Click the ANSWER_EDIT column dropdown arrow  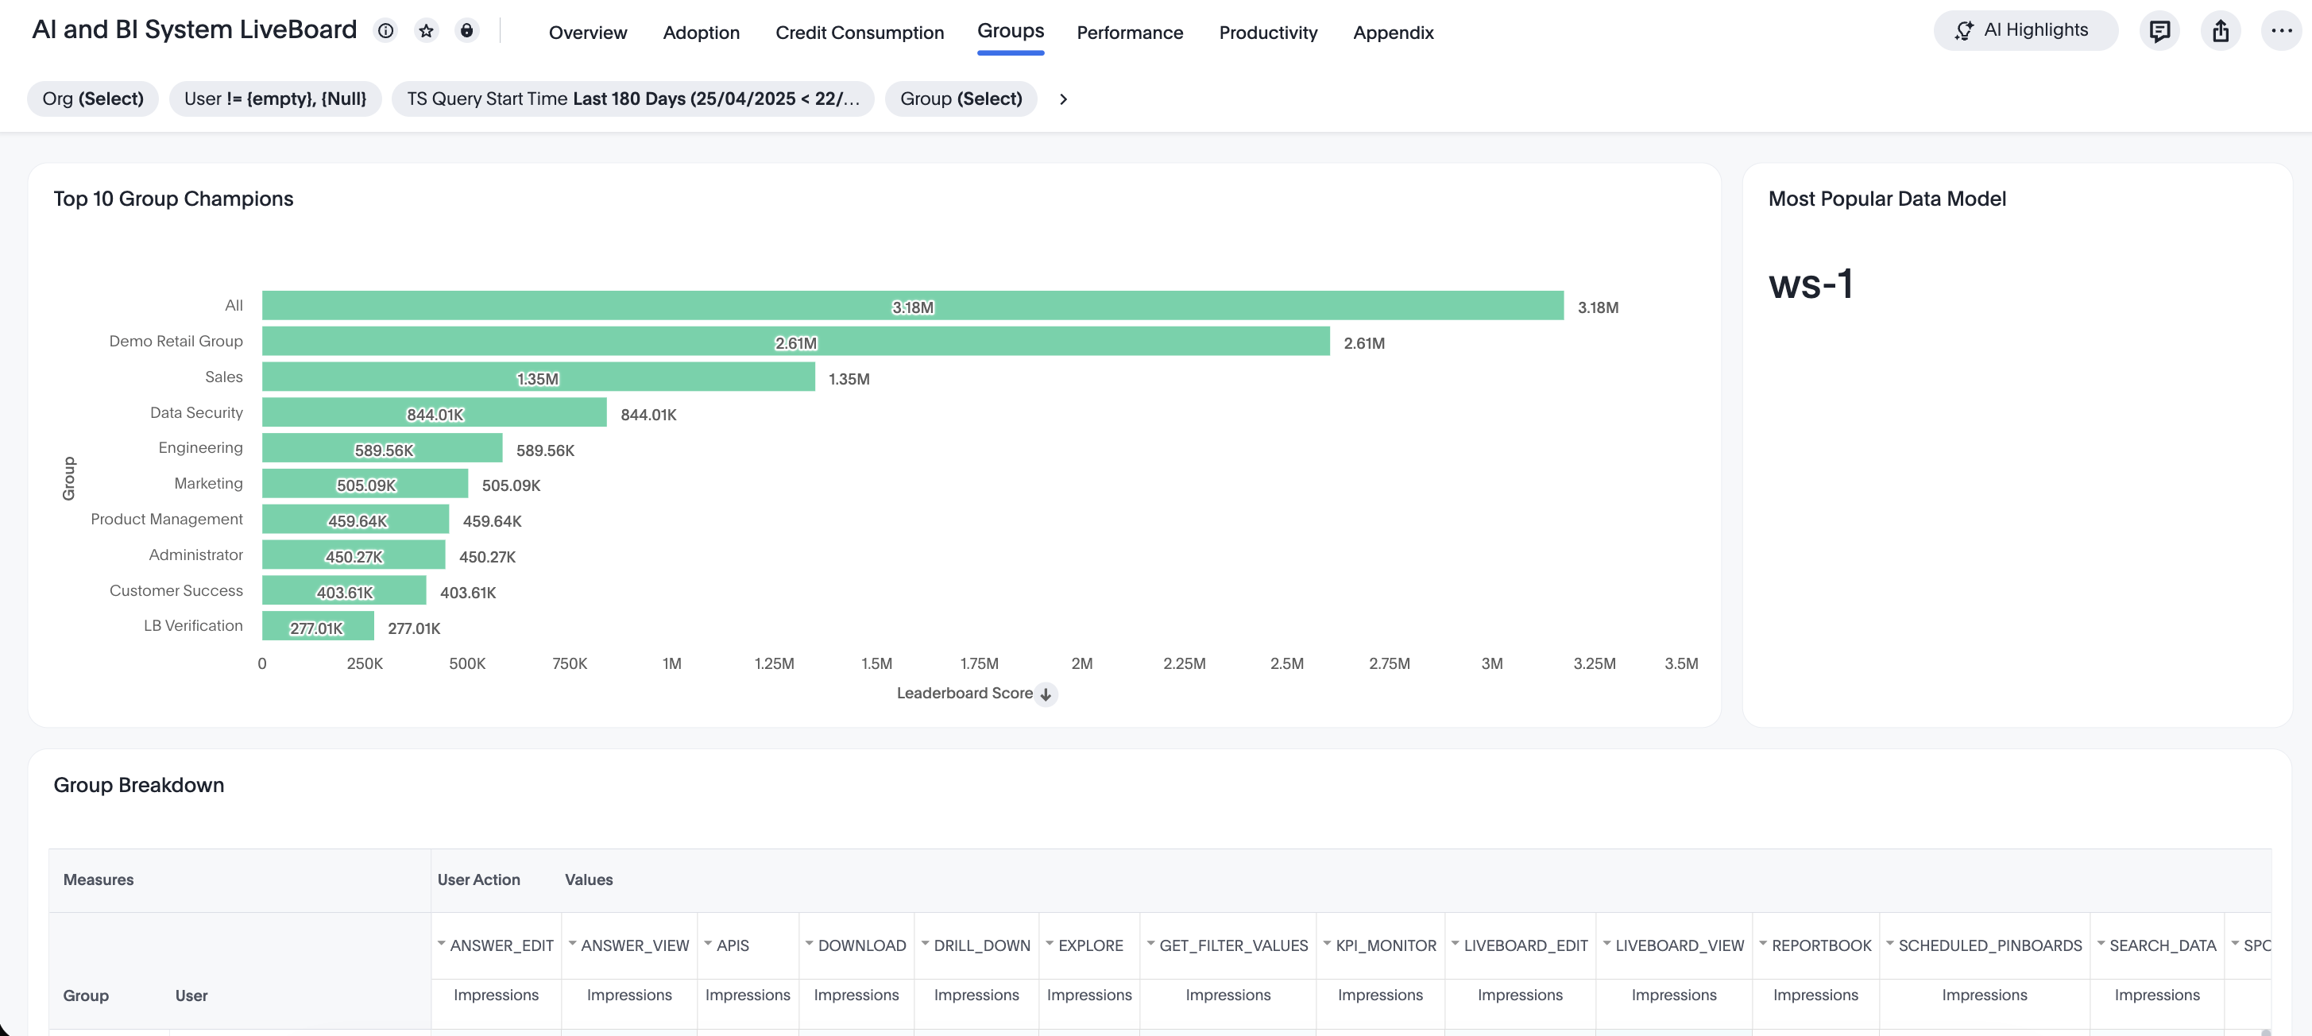tap(442, 944)
